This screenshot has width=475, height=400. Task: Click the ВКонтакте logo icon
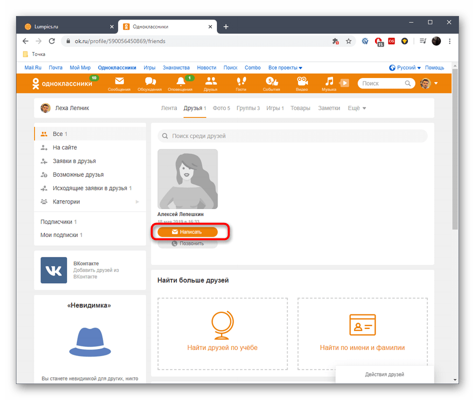[53, 270]
